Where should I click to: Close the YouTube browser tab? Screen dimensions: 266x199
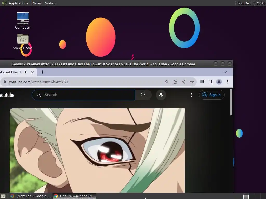[x=32, y=72]
